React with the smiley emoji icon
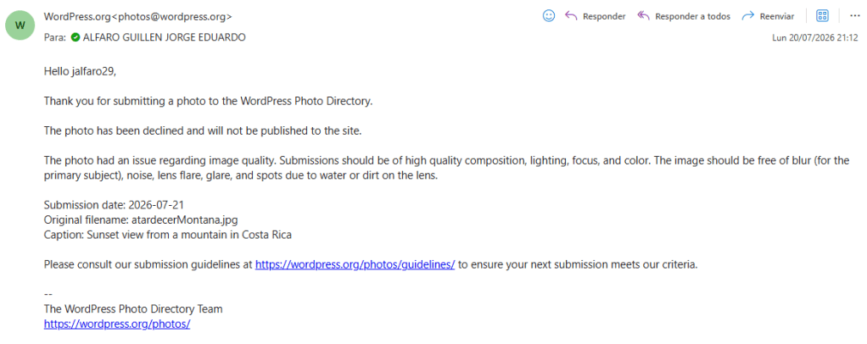Screen dimensions: 867x344 (549, 16)
